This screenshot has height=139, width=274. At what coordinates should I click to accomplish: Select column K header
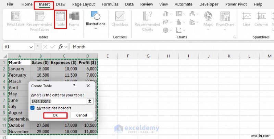pos(229,56)
